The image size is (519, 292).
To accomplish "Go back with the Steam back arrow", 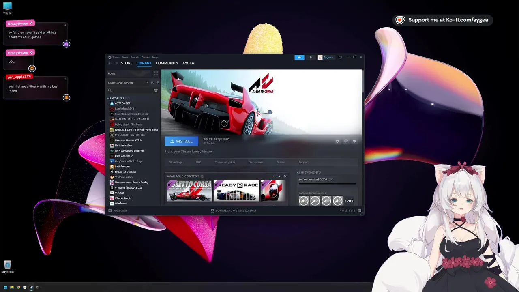I will click(110, 63).
